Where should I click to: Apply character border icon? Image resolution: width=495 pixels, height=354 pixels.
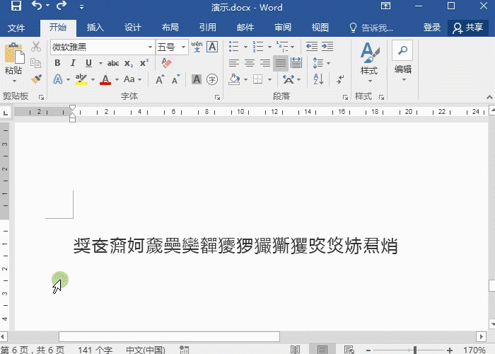(x=212, y=47)
